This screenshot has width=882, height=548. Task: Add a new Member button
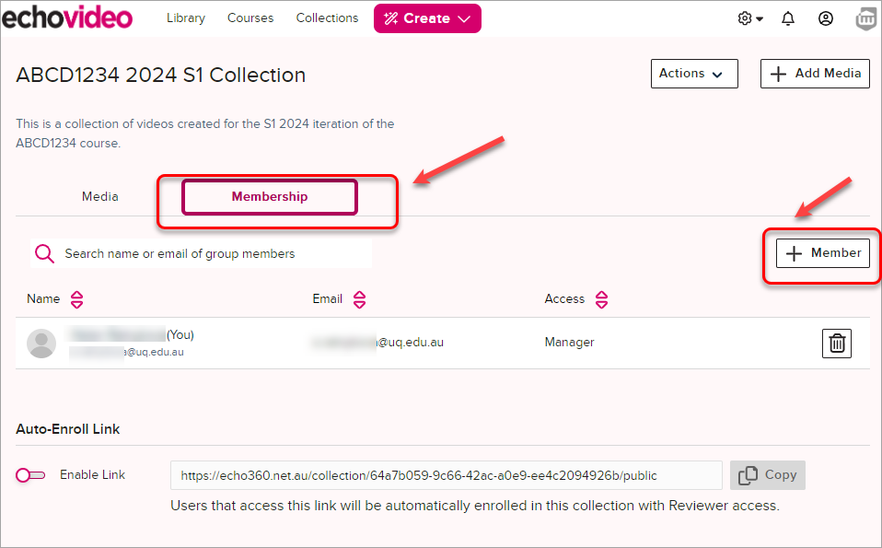point(823,253)
